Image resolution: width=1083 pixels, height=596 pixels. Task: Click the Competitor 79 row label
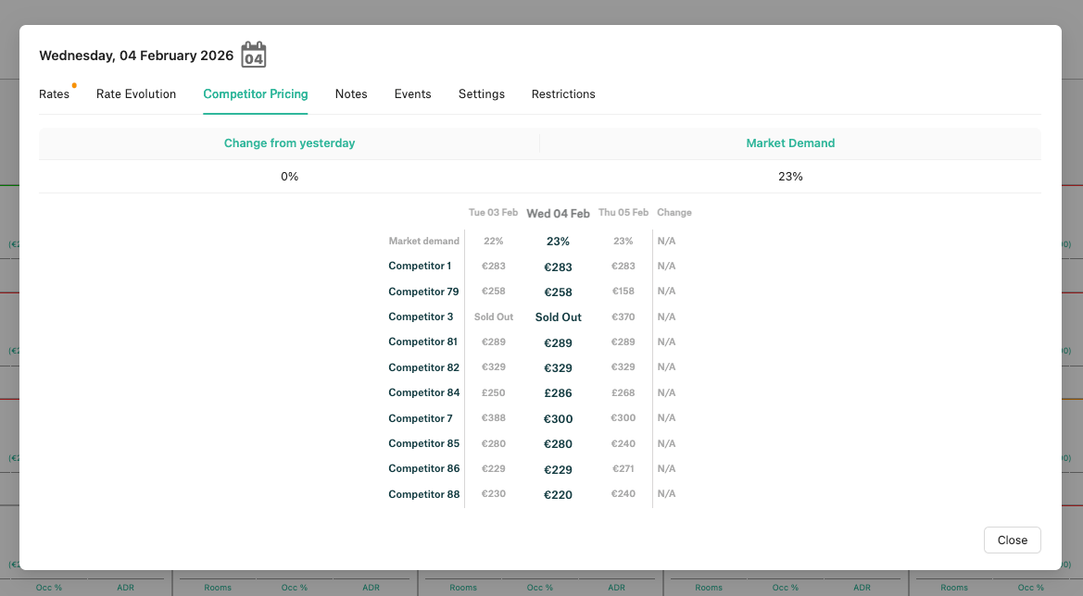(x=423, y=292)
